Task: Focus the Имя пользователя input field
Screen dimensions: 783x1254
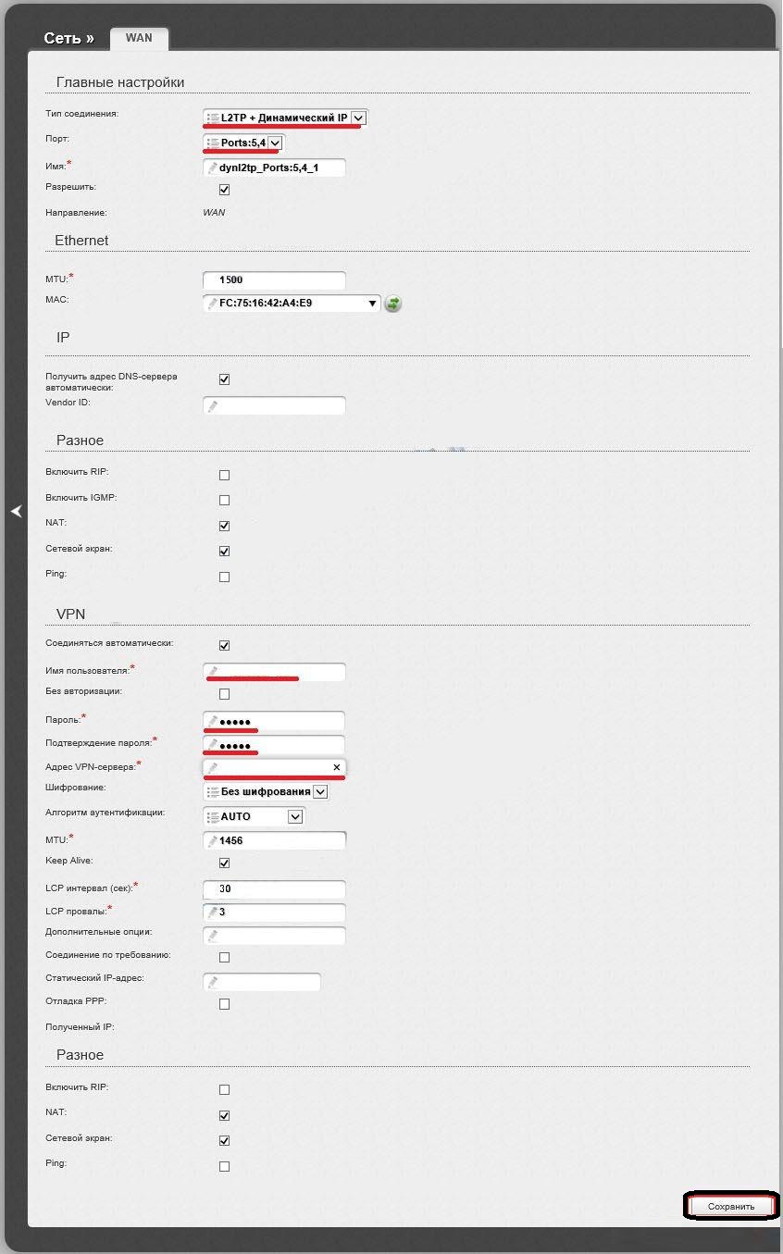Action: coord(274,672)
